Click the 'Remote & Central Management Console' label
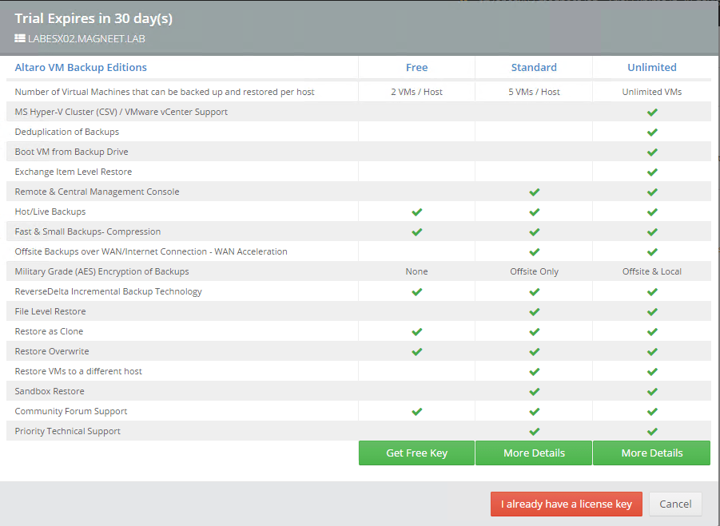This screenshot has width=720, height=526. pyautogui.click(x=97, y=192)
